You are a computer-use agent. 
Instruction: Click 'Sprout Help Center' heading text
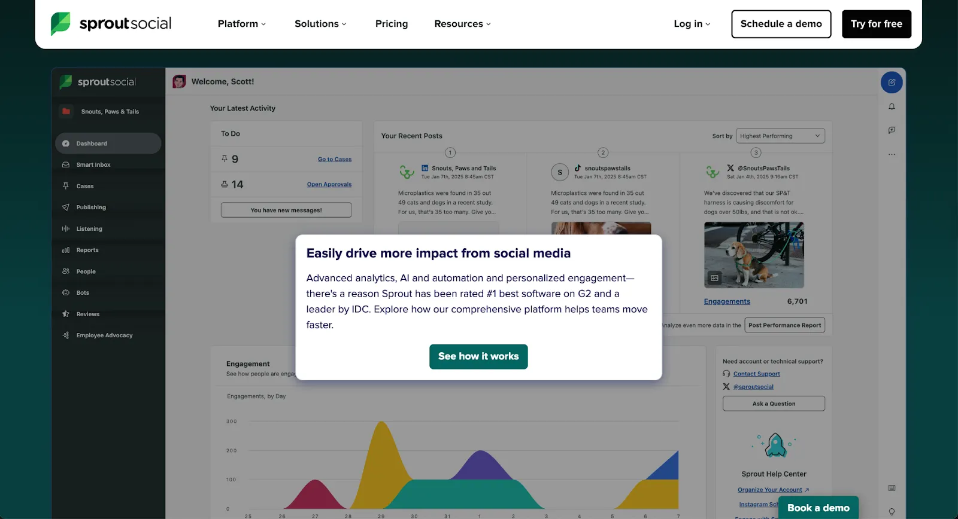click(774, 474)
